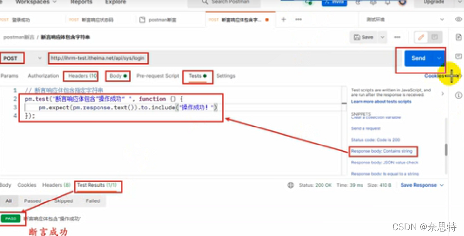Open the settings gear icon in header
Screen dimensions: 464x236
pyautogui.click(x=373, y=2)
